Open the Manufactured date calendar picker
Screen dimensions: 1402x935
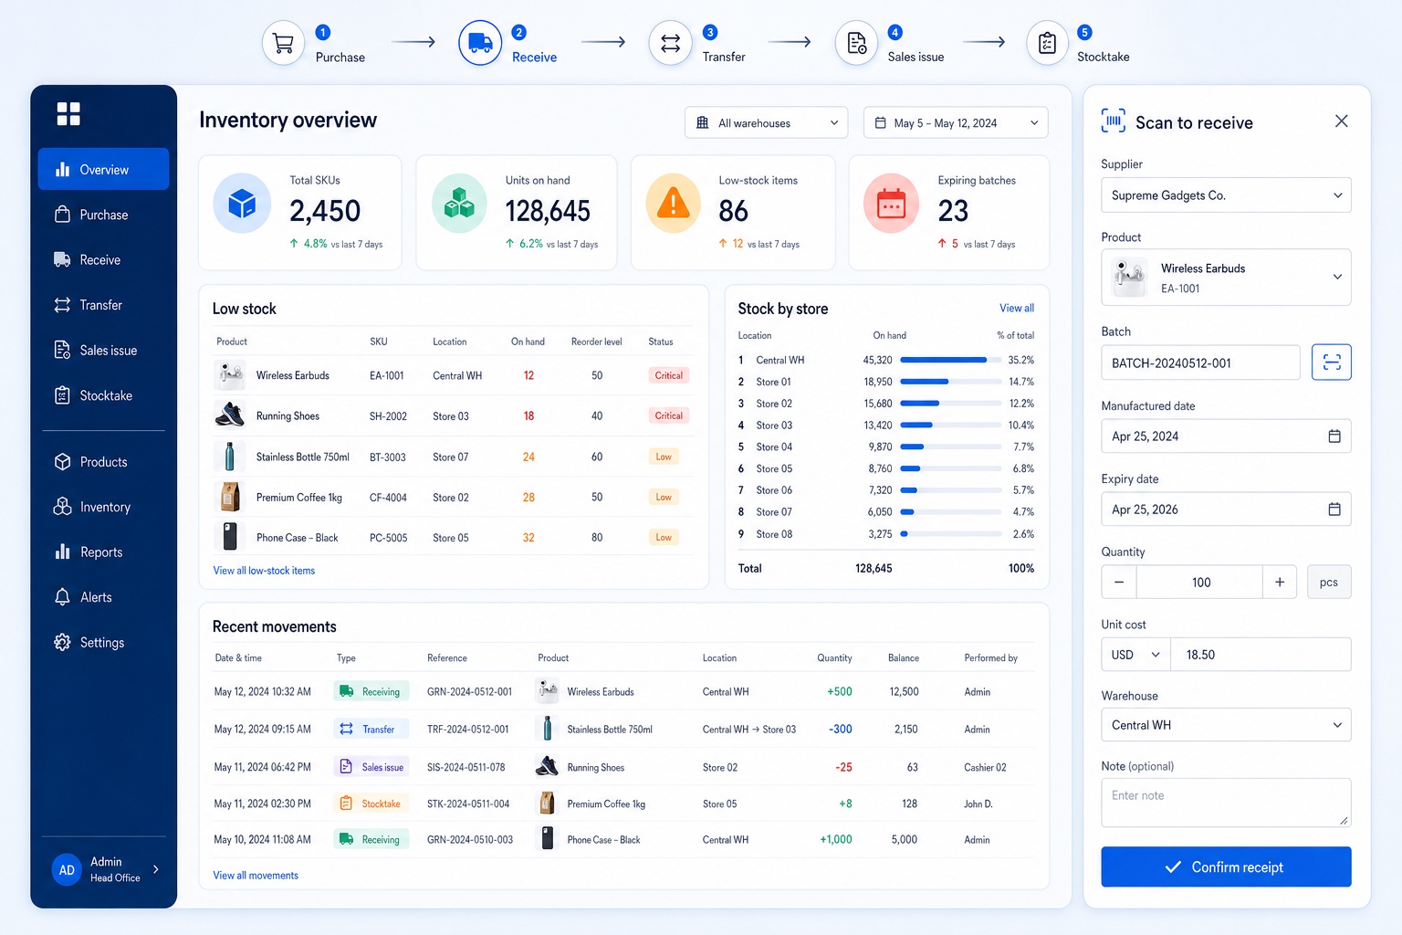1334,436
